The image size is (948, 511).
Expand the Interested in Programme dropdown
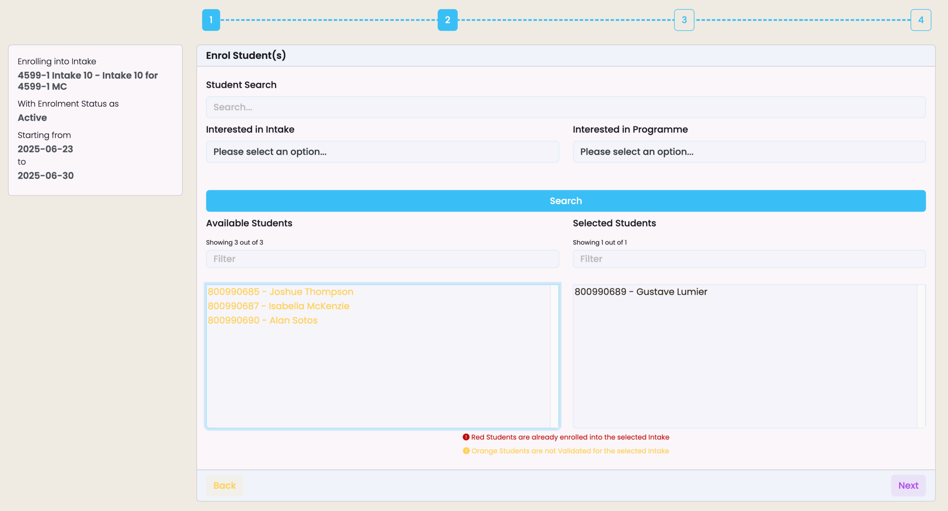(x=749, y=152)
